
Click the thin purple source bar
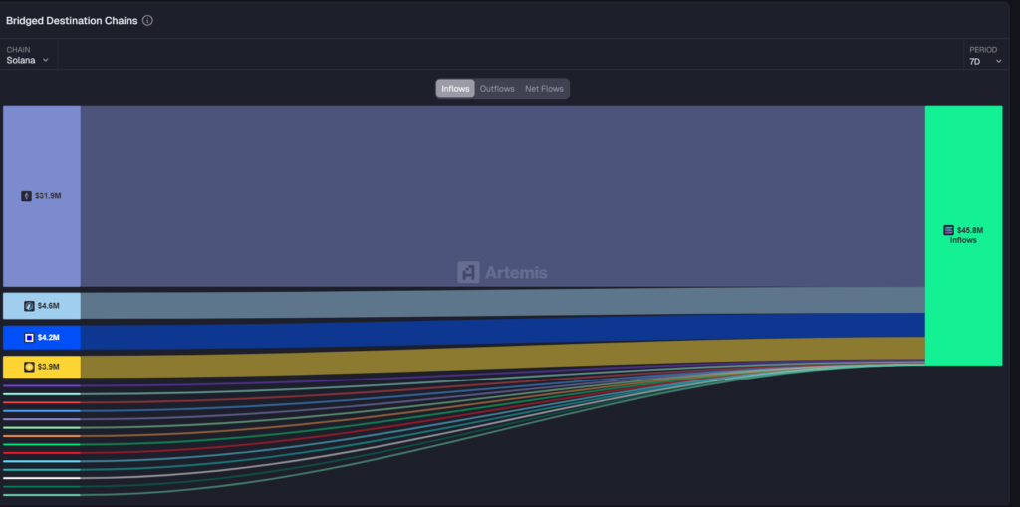coord(42,385)
